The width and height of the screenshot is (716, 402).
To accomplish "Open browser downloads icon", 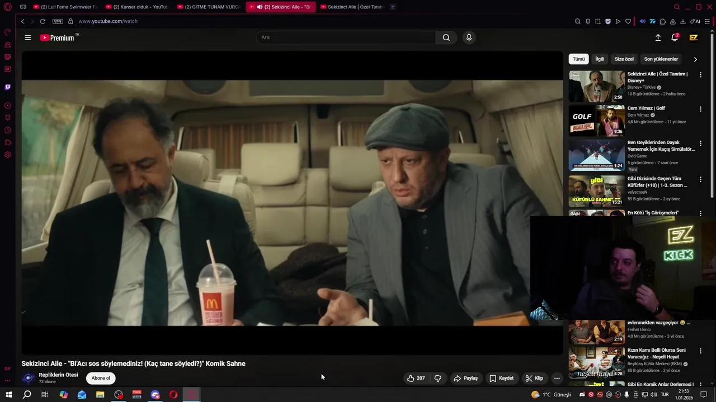I will pyautogui.click(x=683, y=21).
